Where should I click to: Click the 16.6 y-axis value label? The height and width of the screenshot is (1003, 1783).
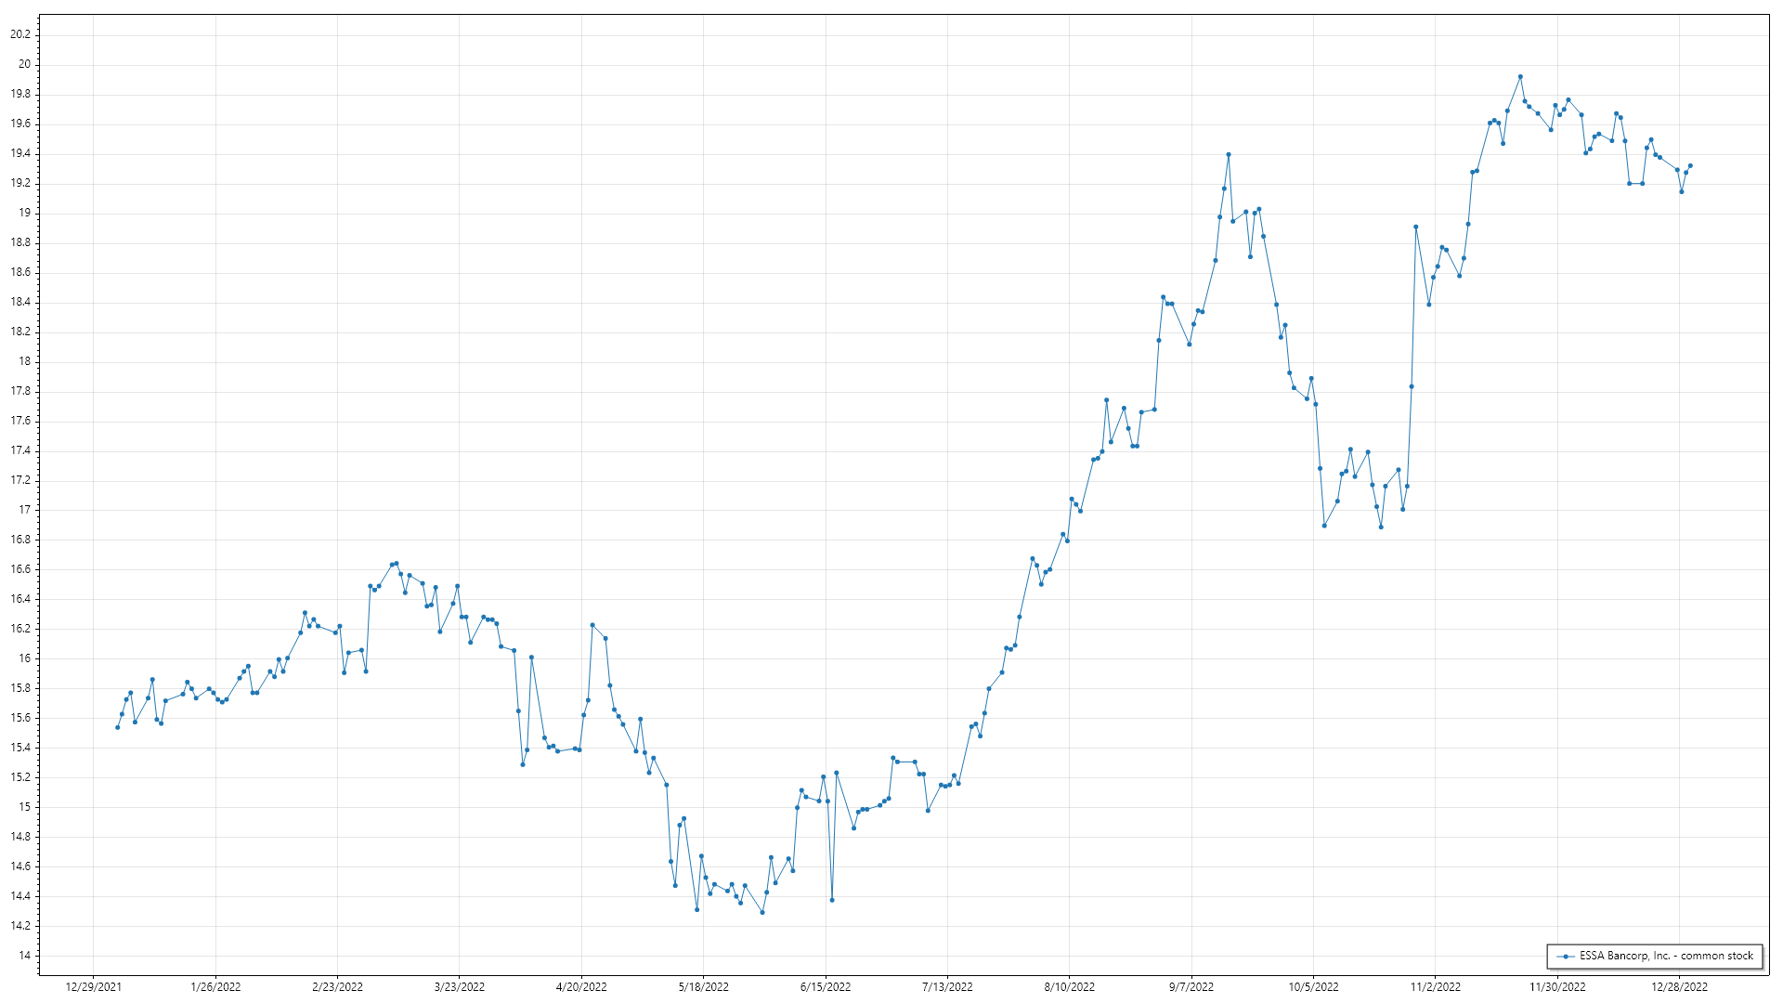tap(20, 569)
